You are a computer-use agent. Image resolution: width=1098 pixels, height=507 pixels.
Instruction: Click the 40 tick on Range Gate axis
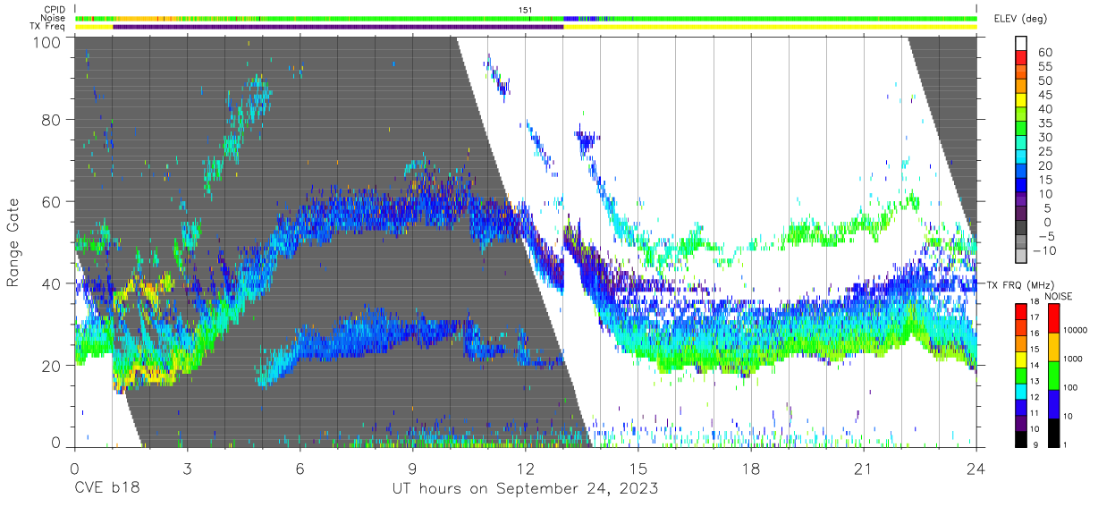click(x=52, y=283)
